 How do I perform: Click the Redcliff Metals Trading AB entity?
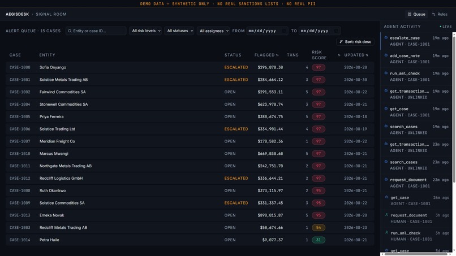63,228
